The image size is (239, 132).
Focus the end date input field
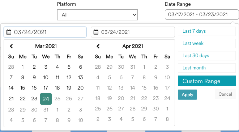[133, 32]
